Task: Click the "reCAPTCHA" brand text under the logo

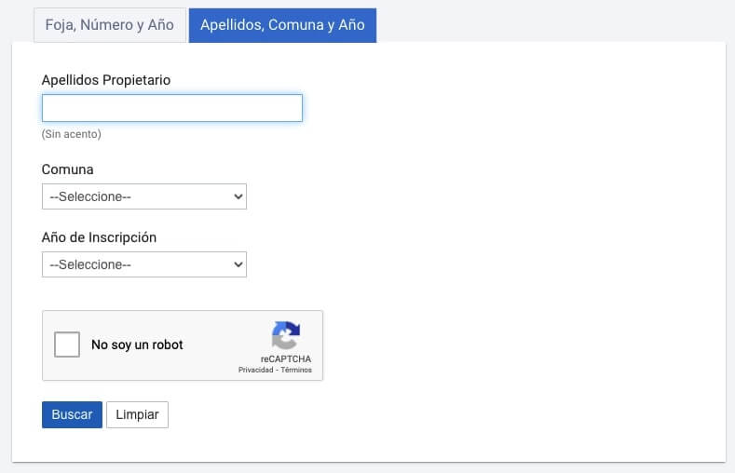Action: click(286, 358)
